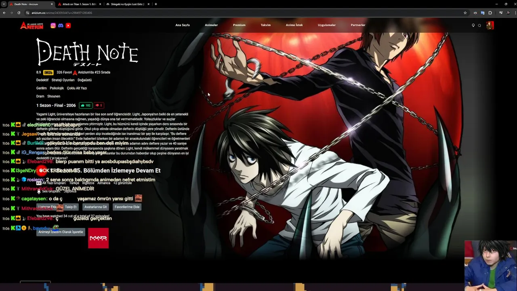The width and height of the screenshot is (517, 291).
Task: Like the anime with thumbs-up 182
Action: click(86, 105)
